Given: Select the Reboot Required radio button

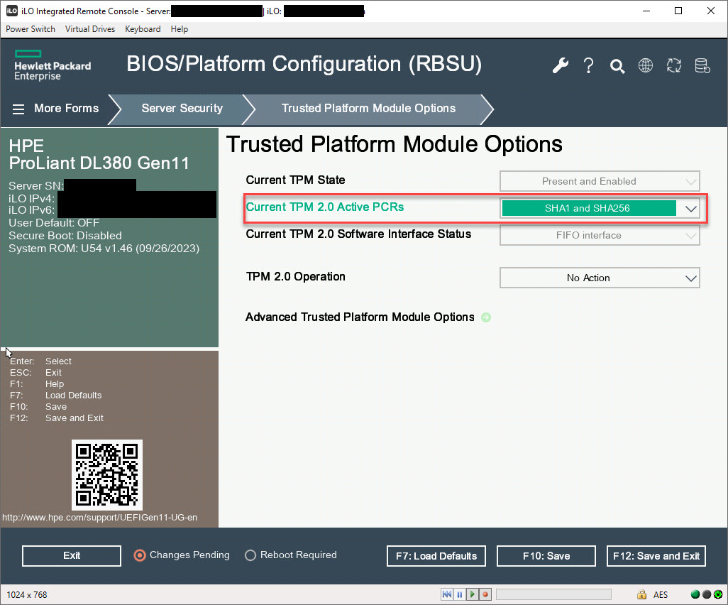Looking at the screenshot, I should [x=250, y=555].
